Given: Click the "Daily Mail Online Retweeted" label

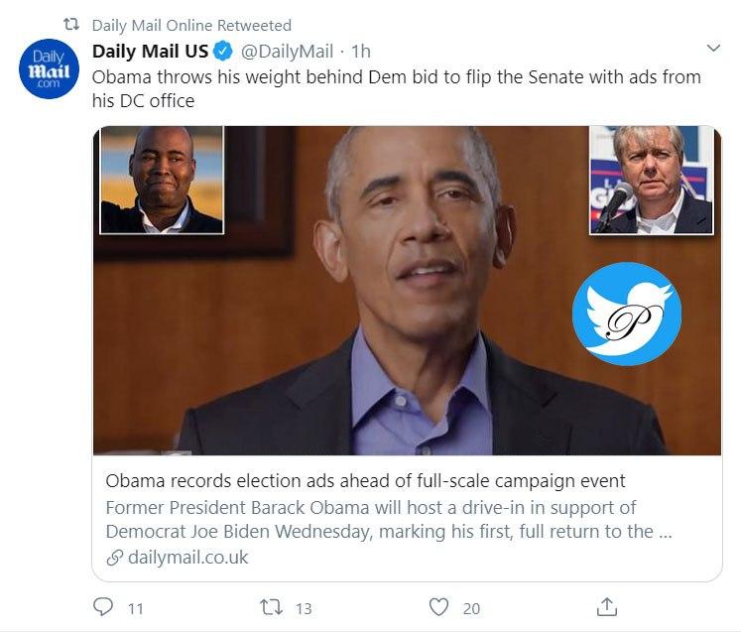Looking at the screenshot, I should pos(191,25).
